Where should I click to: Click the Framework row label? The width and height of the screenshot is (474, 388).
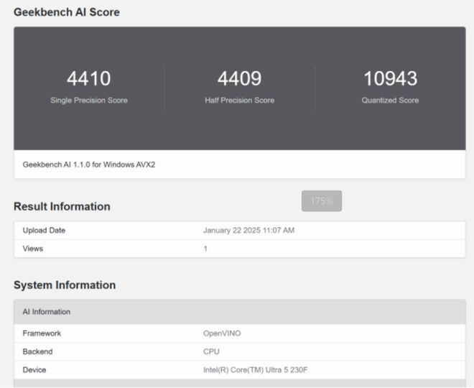coord(42,333)
